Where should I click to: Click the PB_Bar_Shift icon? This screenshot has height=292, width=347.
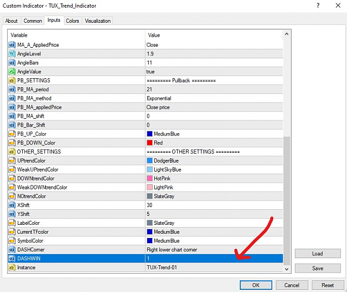[12, 125]
